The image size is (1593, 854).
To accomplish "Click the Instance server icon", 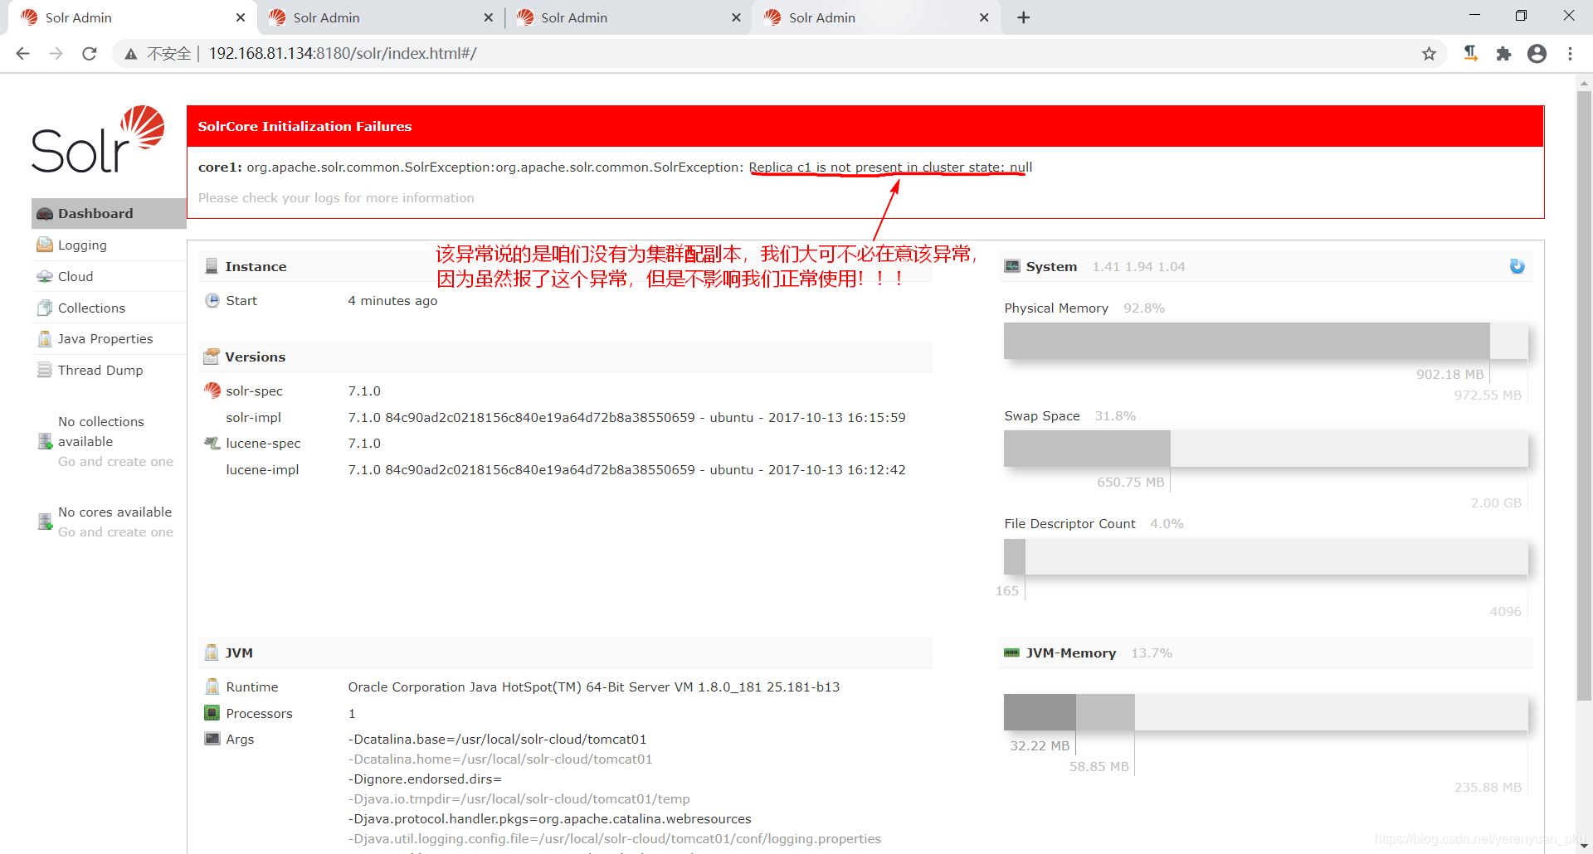I will pos(212,266).
